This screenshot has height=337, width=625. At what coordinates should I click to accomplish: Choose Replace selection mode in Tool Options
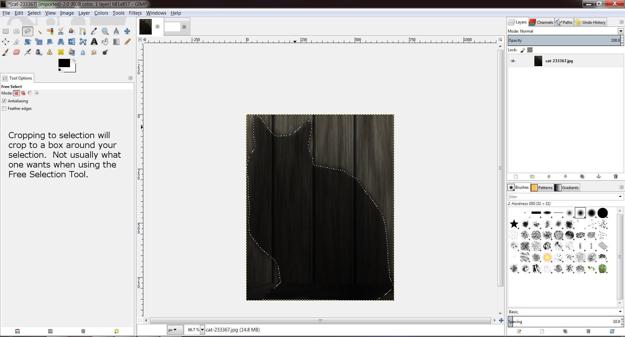point(17,93)
